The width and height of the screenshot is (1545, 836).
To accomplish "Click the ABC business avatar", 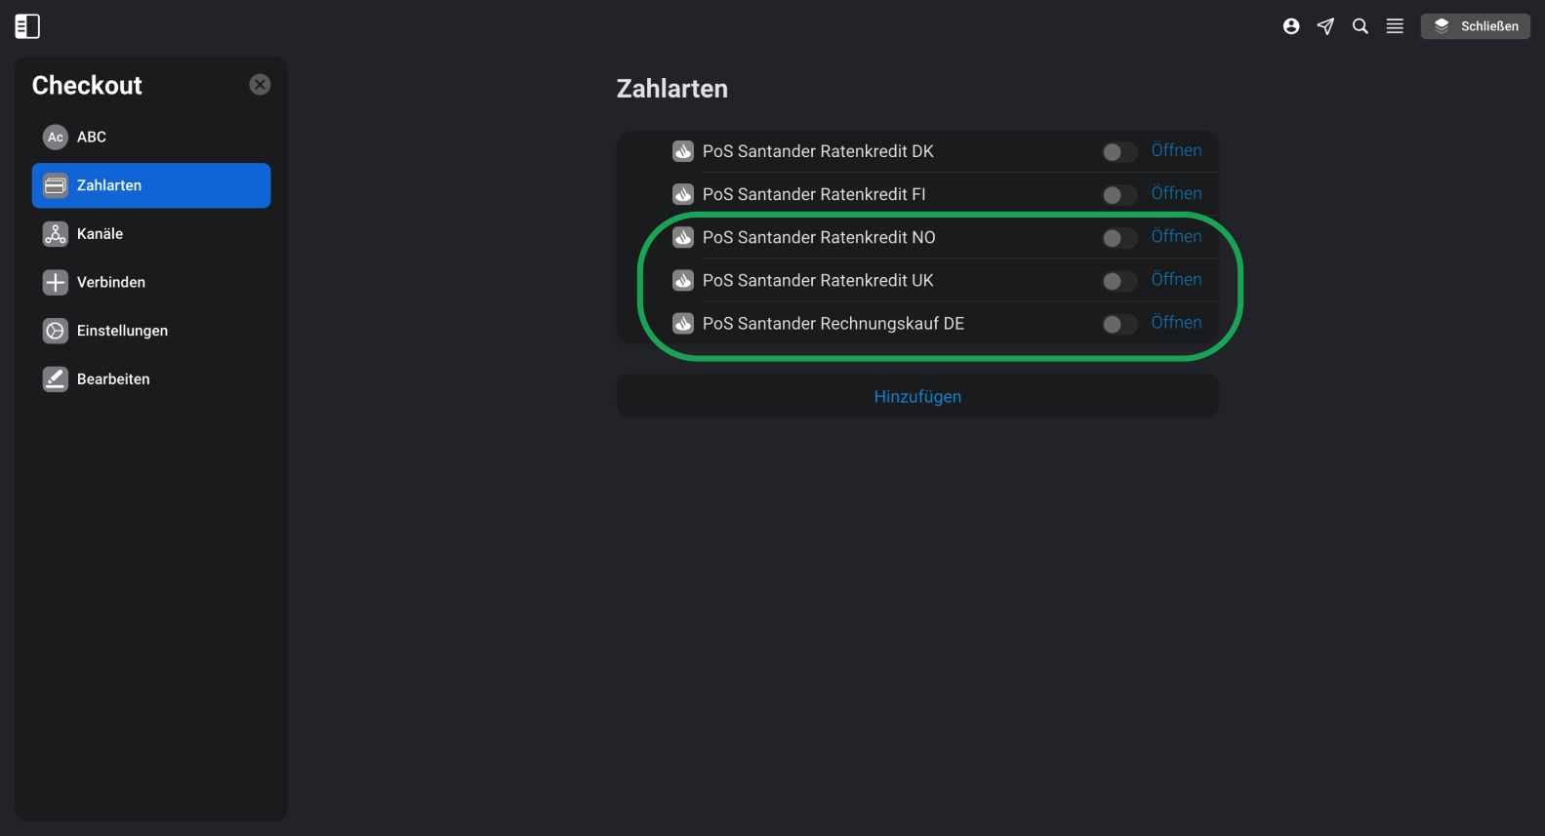I will 56,138.
